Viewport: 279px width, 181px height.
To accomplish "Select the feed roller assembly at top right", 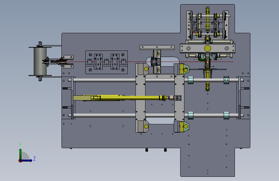I will click(208, 25).
